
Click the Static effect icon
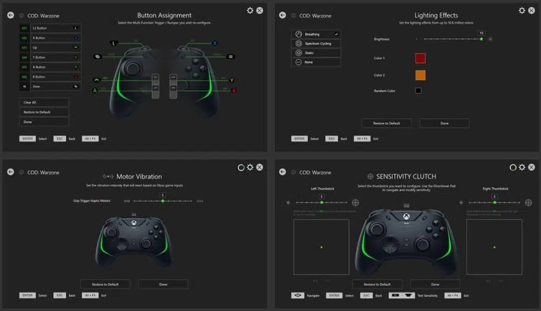coord(299,53)
